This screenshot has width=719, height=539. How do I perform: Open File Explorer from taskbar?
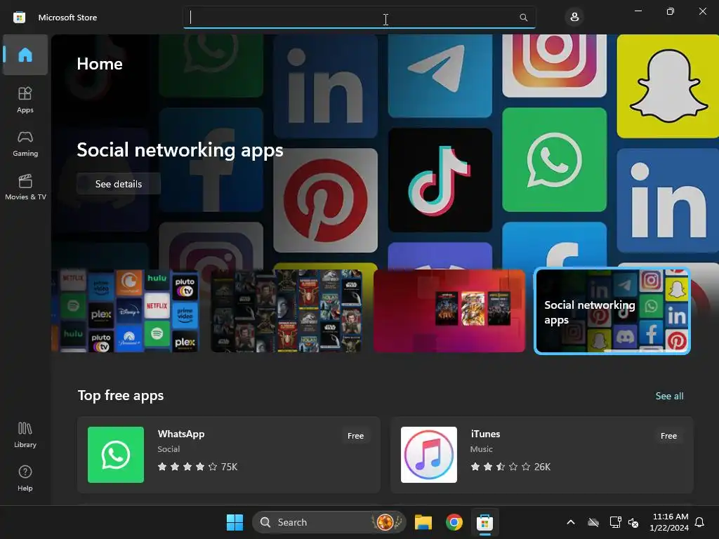423,522
